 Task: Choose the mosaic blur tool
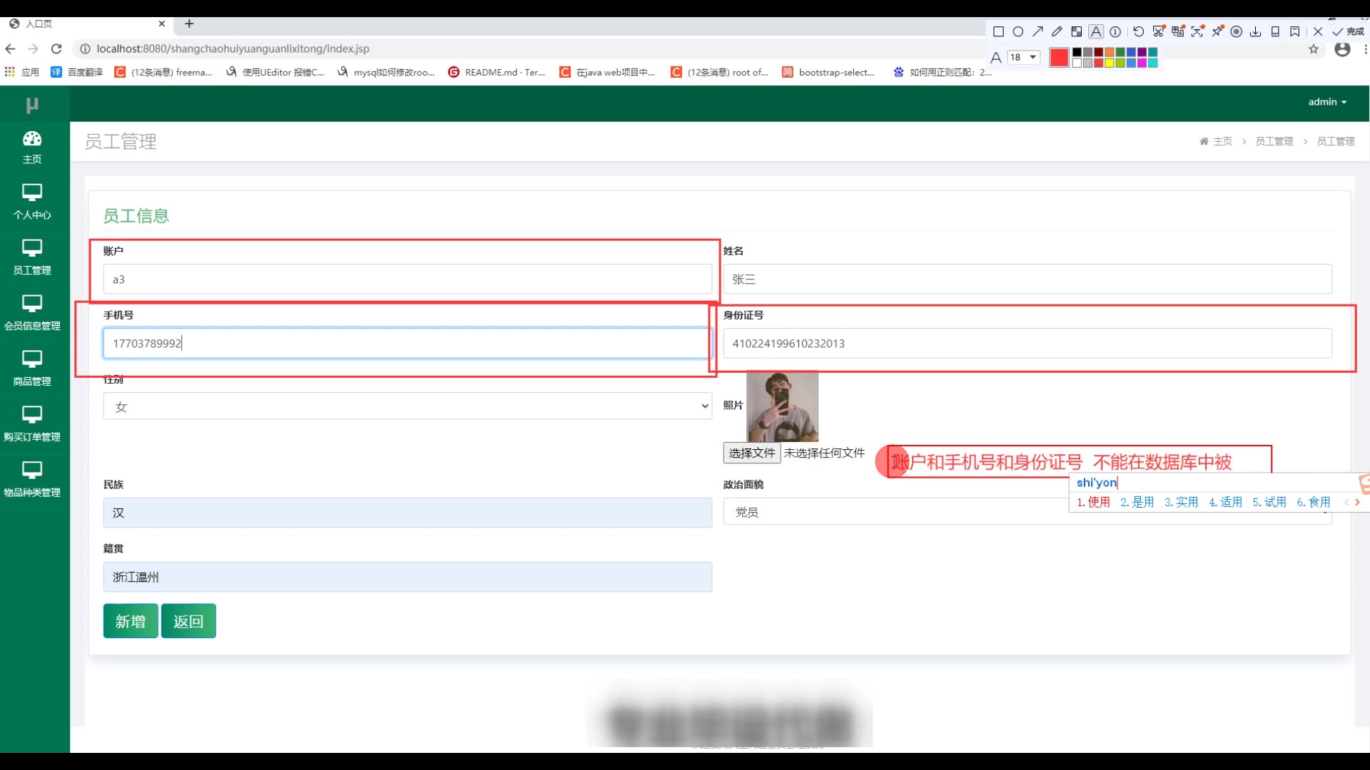coord(1077,31)
